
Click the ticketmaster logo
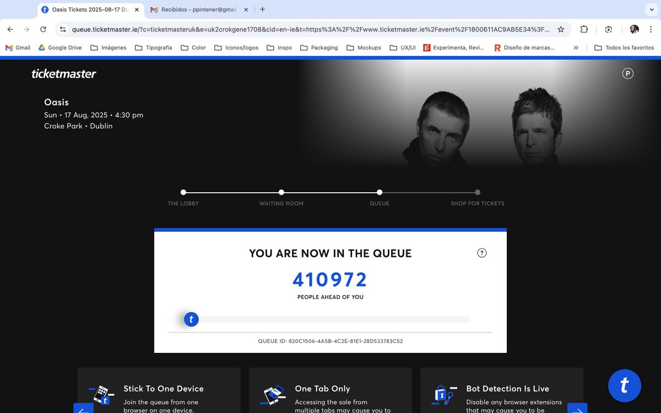64,74
